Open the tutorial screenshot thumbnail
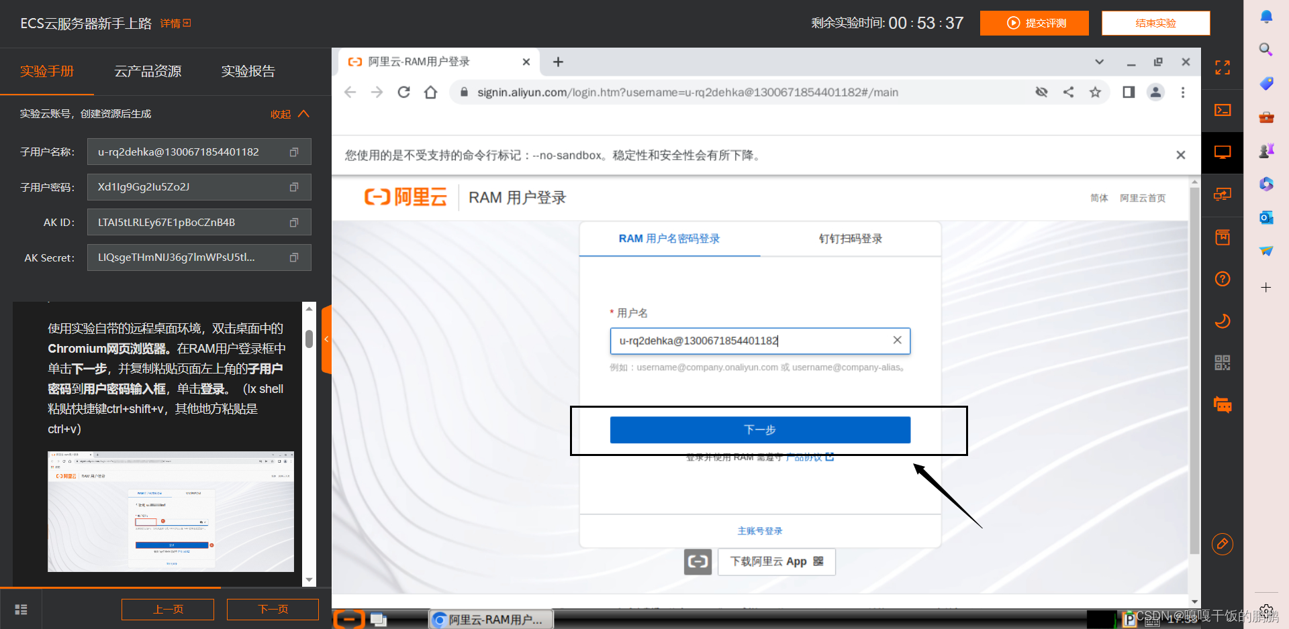Image resolution: width=1289 pixels, height=629 pixels. [171, 512]
